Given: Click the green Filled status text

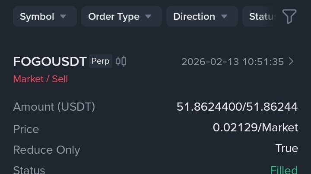Looking at the screenshot, I should (x=284, y=170).
